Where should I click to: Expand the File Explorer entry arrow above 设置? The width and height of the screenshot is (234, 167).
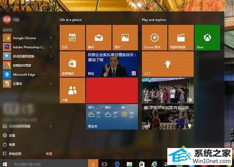pyautogui.click(x=51, y=126)
